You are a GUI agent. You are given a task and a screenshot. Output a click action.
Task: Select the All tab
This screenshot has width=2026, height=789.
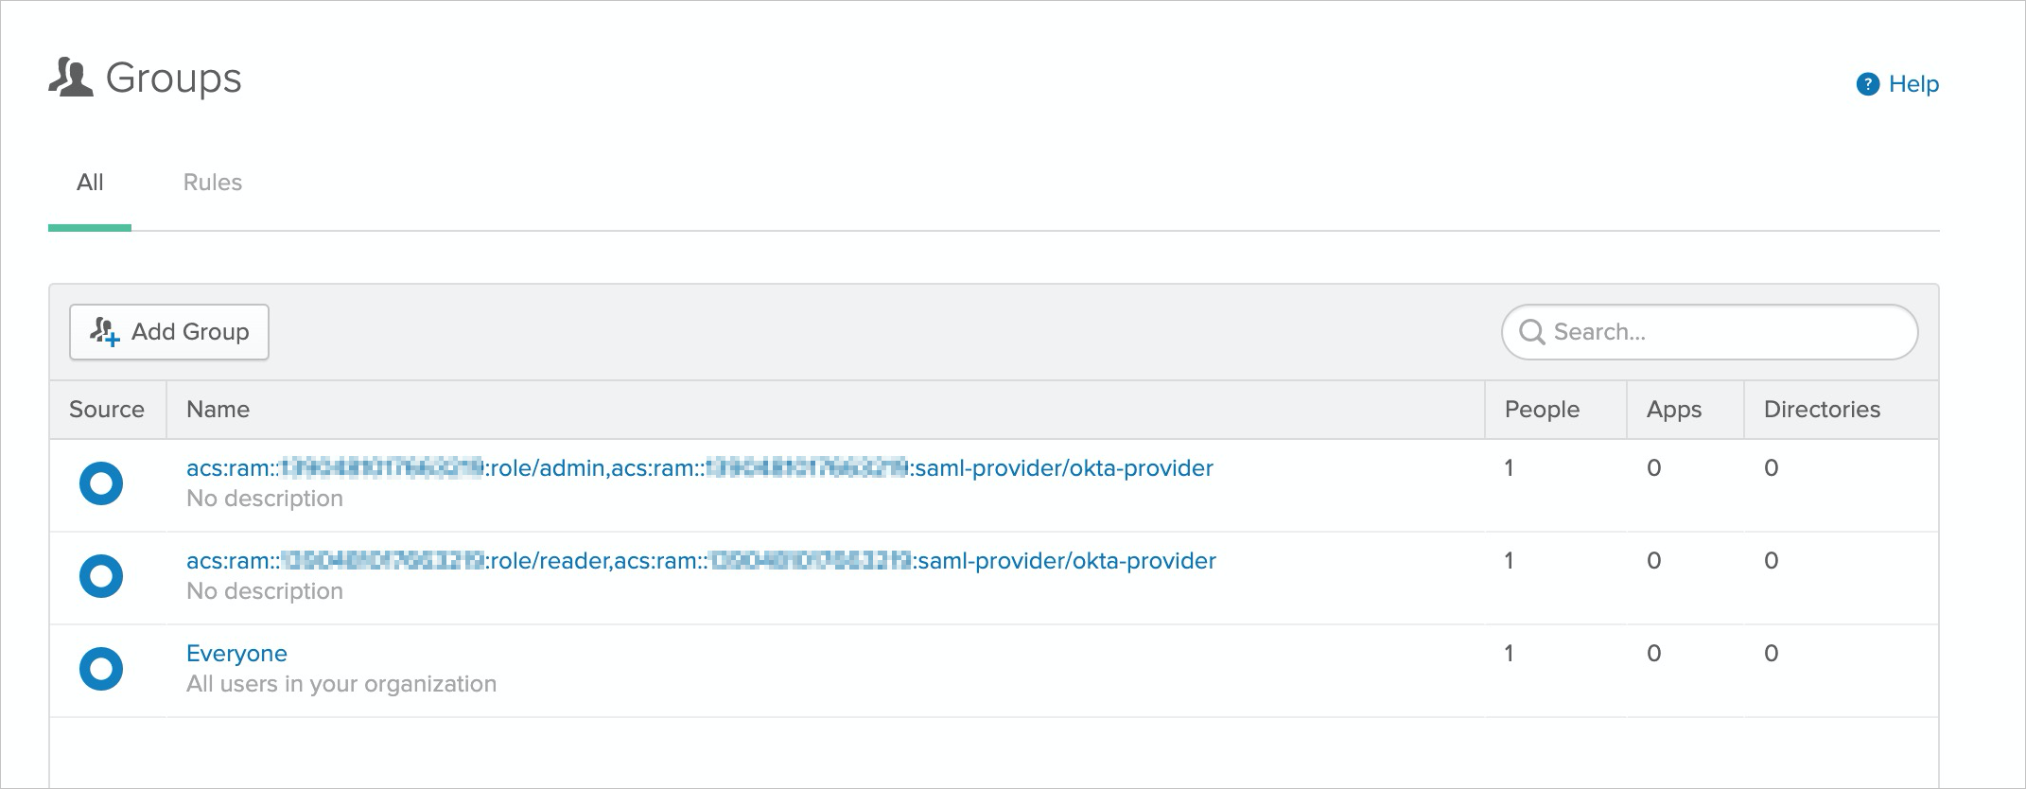click(x=90, y=183)
